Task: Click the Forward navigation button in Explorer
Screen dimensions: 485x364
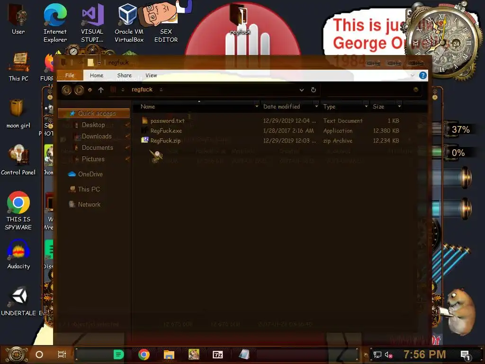Action: click(79, 90)
